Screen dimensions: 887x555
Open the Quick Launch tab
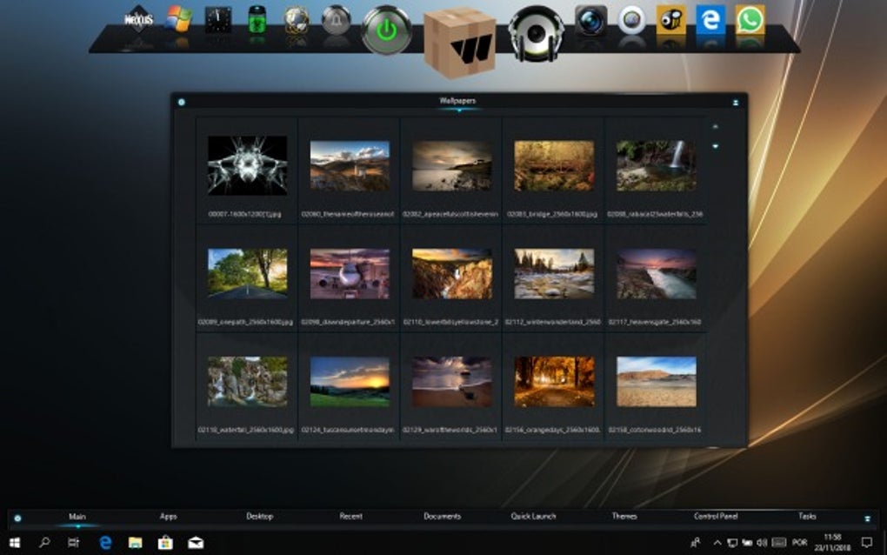(533, 517)
